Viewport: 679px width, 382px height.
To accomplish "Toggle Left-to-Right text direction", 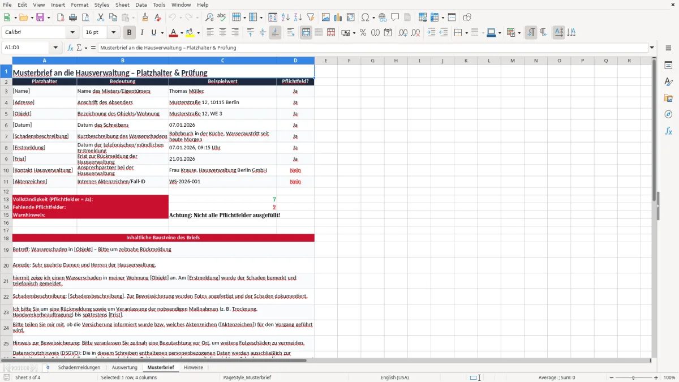I will [531, 33].
